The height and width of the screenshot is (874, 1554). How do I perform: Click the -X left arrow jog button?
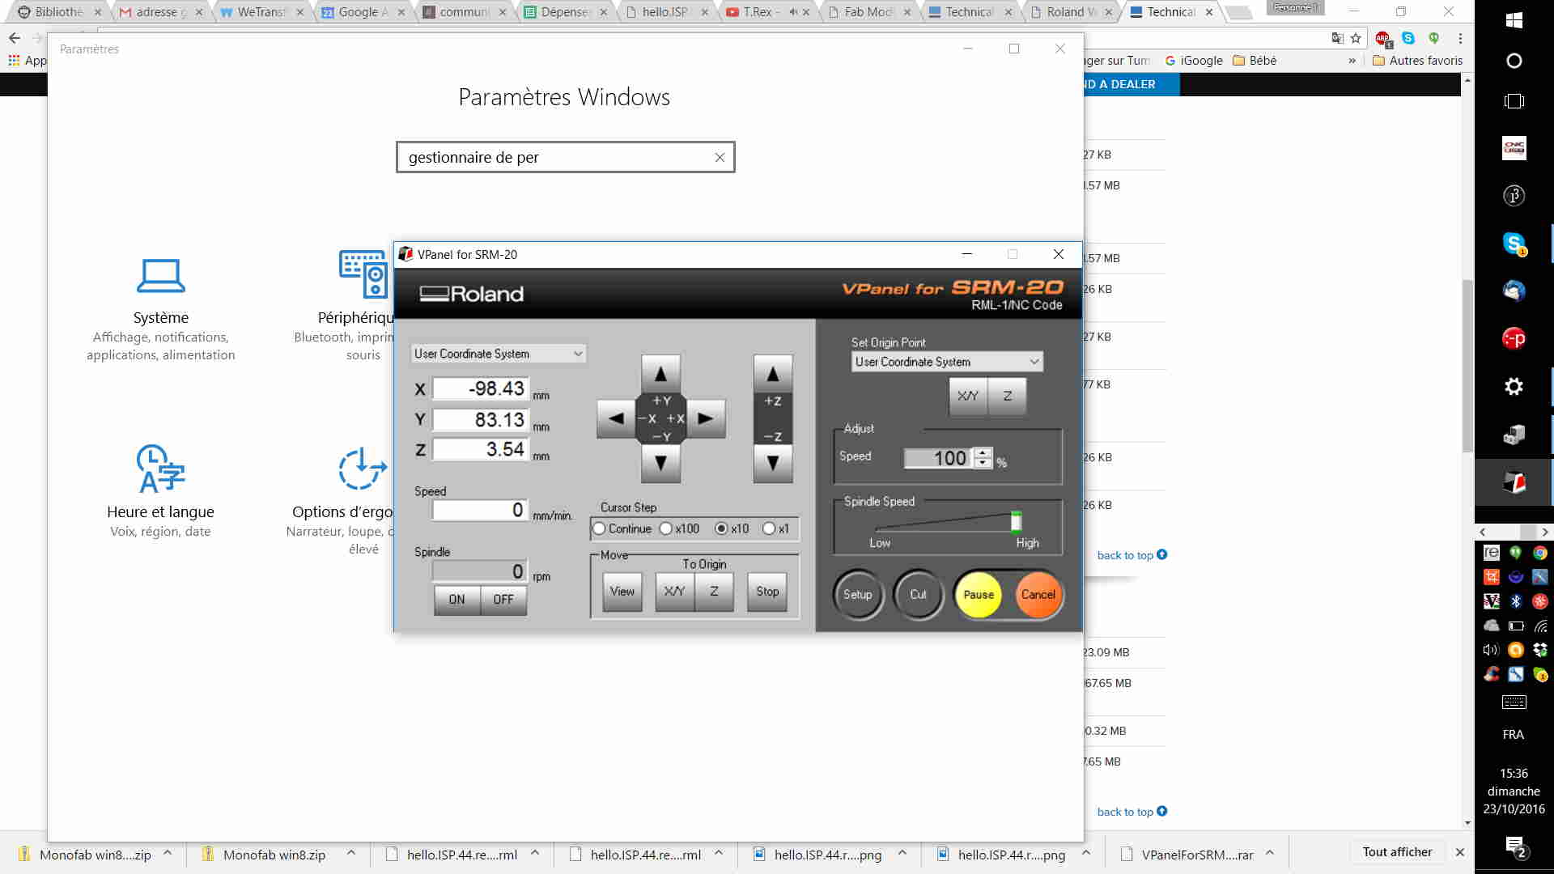point(616,418)
